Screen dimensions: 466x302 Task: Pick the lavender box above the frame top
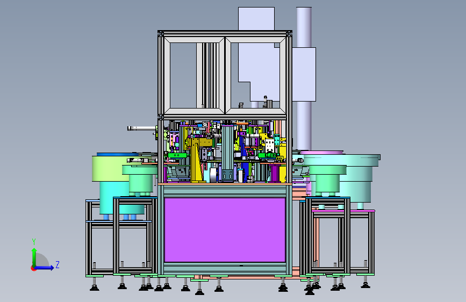(256, 18)
